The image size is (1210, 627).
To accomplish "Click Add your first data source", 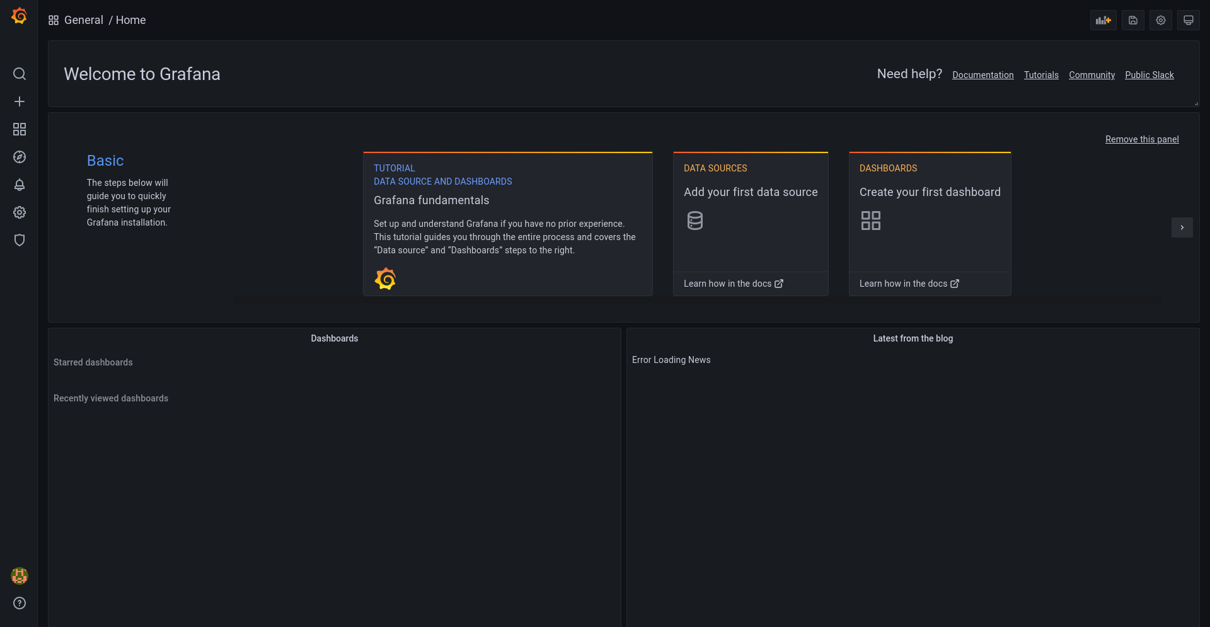I will pos(751,192).
